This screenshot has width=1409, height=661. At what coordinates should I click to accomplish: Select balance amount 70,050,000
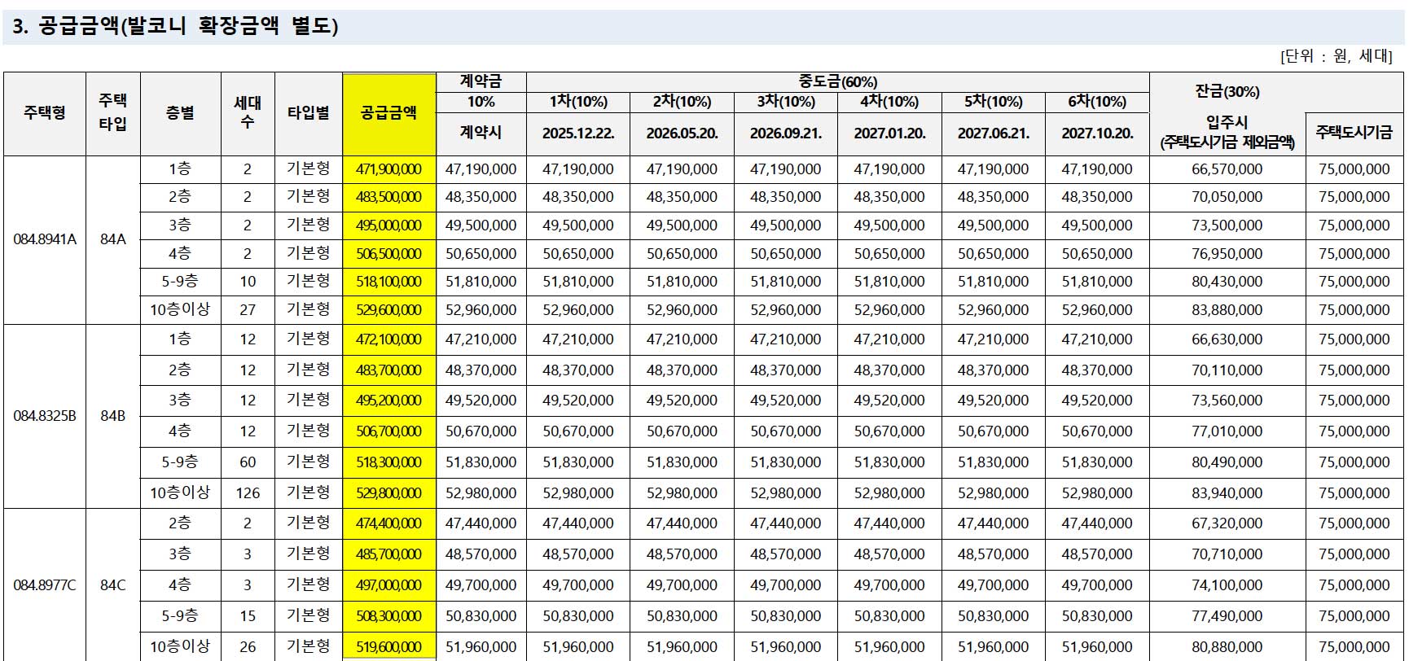click(x=1227, y=197)
